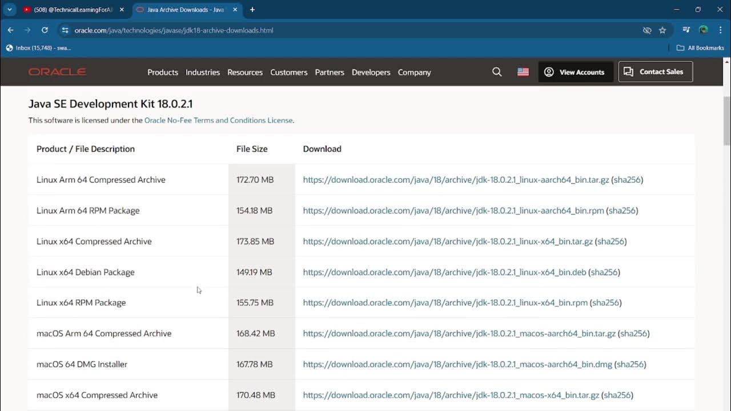Reload the page
Viewport: 731px width, 411px height.
coord(45,30)
